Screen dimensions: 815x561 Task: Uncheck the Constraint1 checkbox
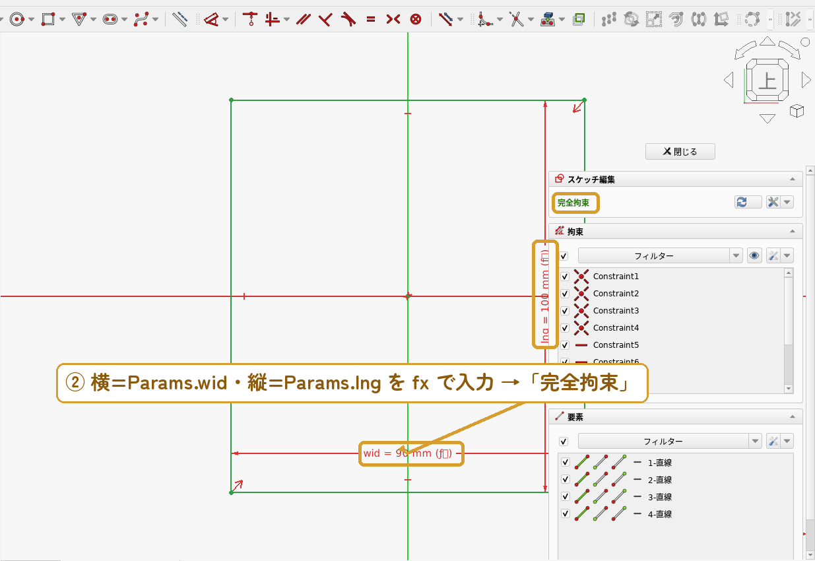(565, 277)
